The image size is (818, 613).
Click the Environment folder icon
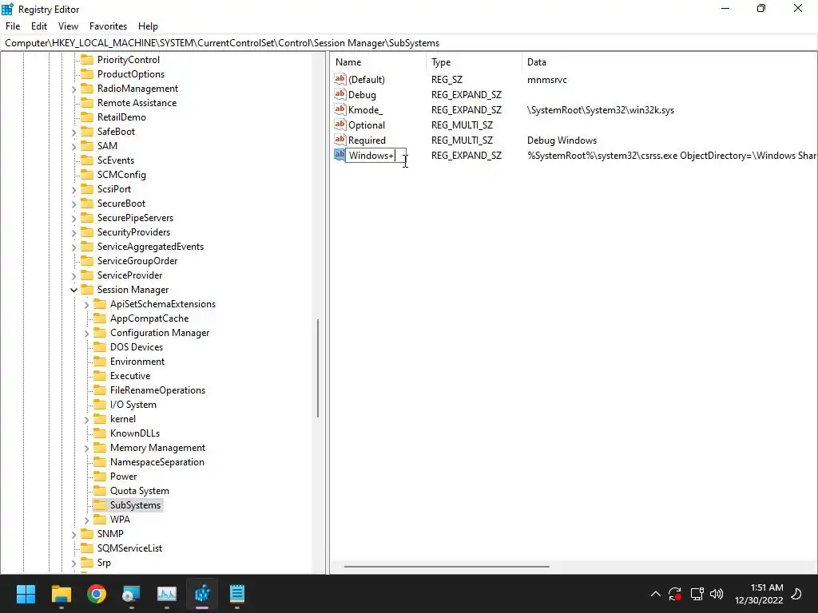click(100, 362)
